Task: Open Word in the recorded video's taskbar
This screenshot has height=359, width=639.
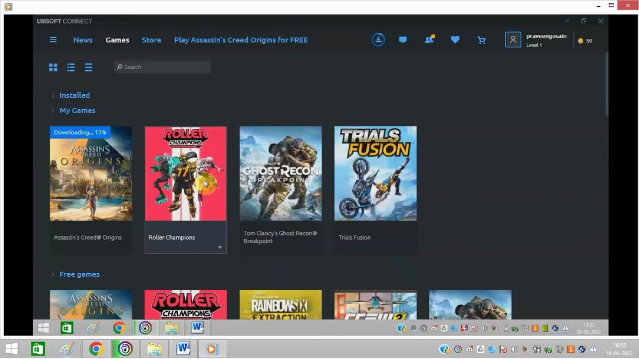Action: coord(197,328)
